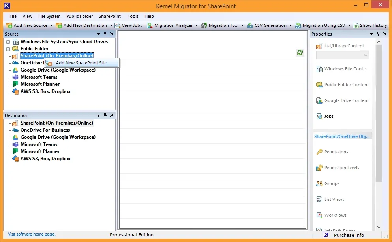Click the Migration To... toolbar icon
This screenshot has width=392, height=242.
click(x=204, y=25)
